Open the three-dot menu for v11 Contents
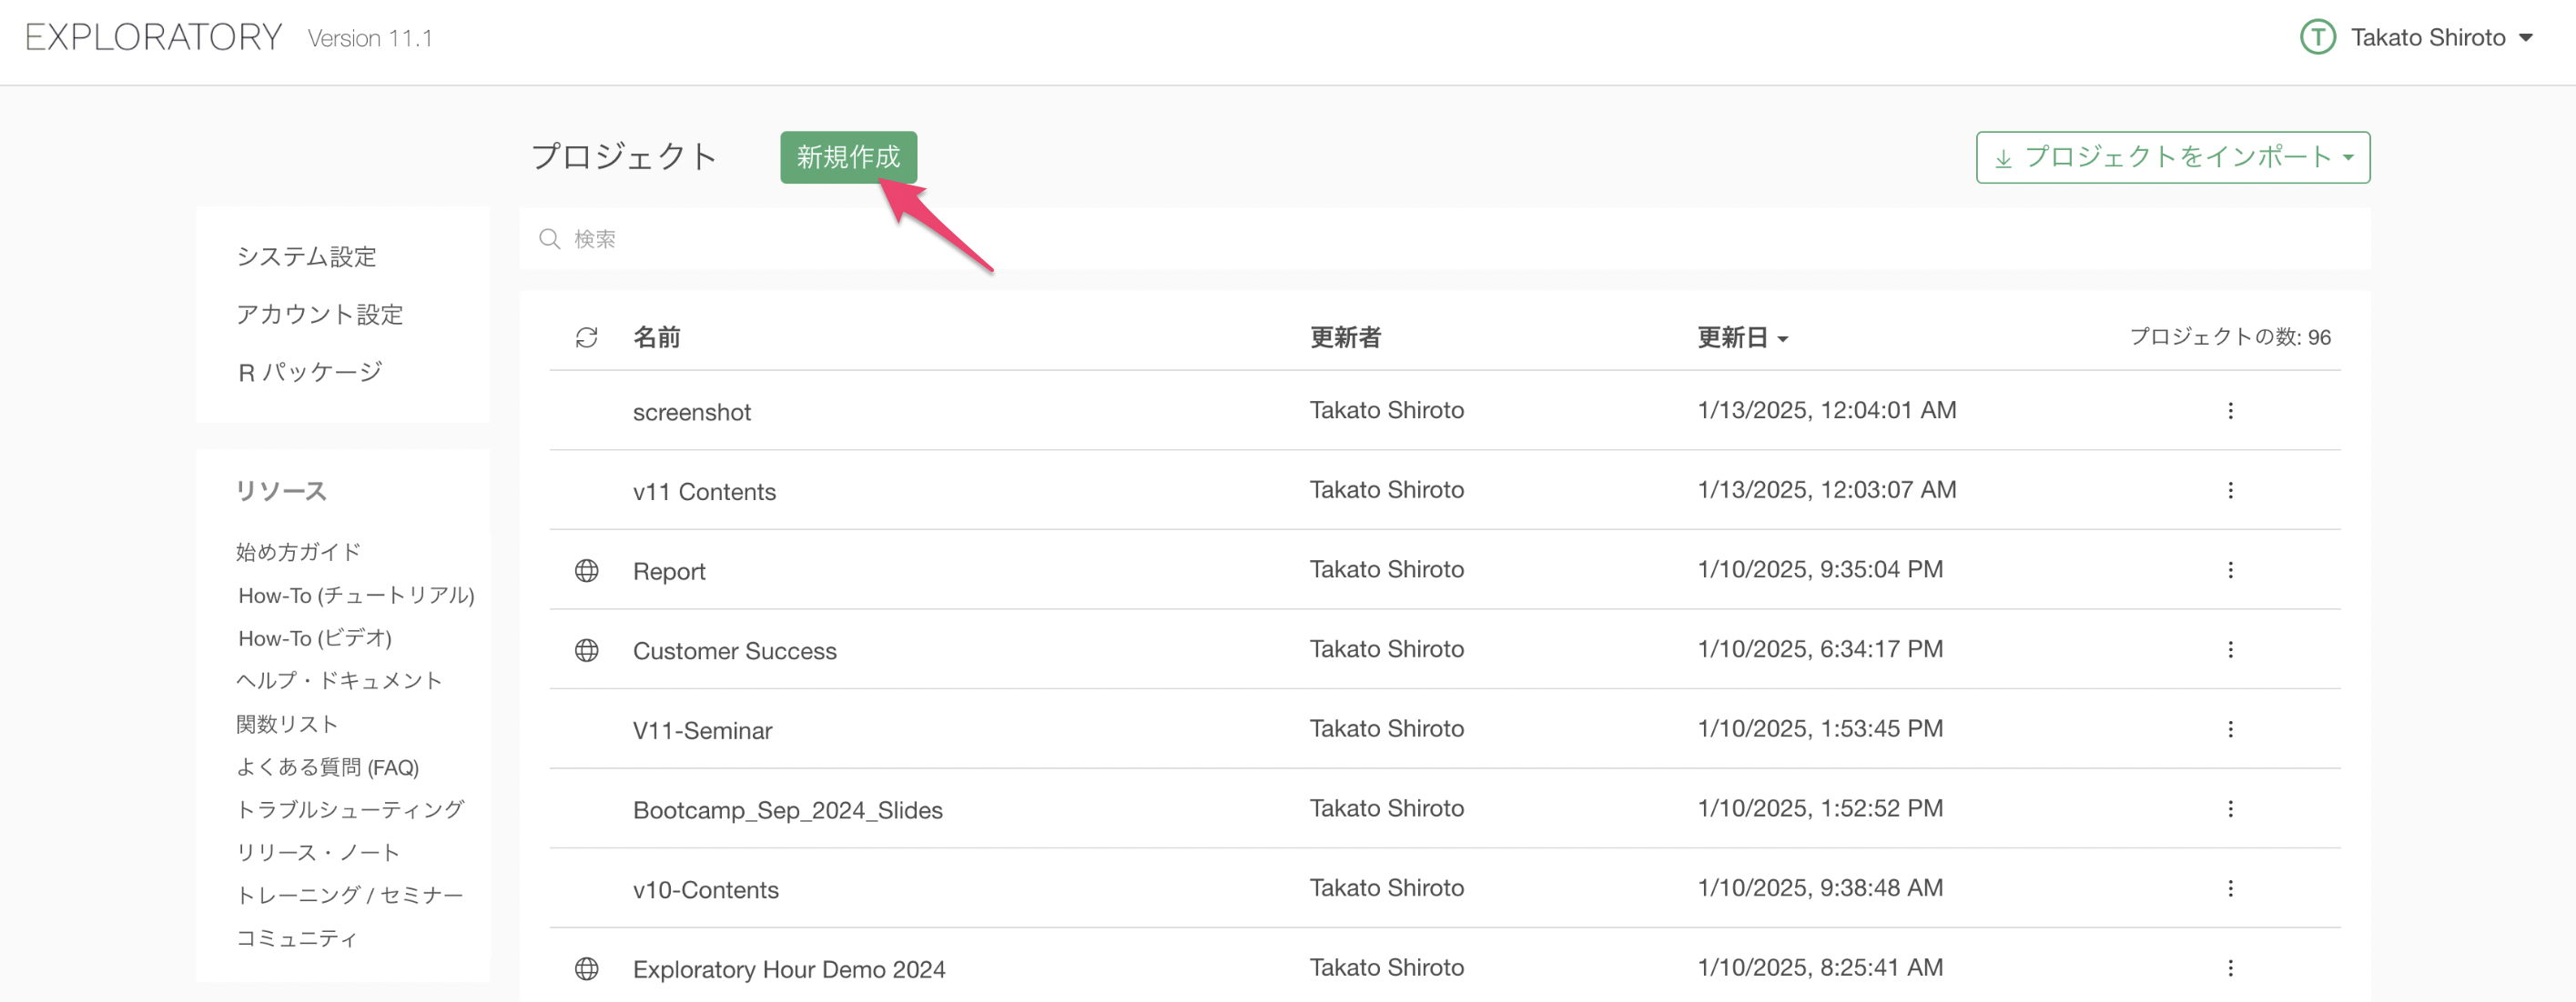The height and width of the screenshot is (1002, 2576). click(x=2230, y=490)
